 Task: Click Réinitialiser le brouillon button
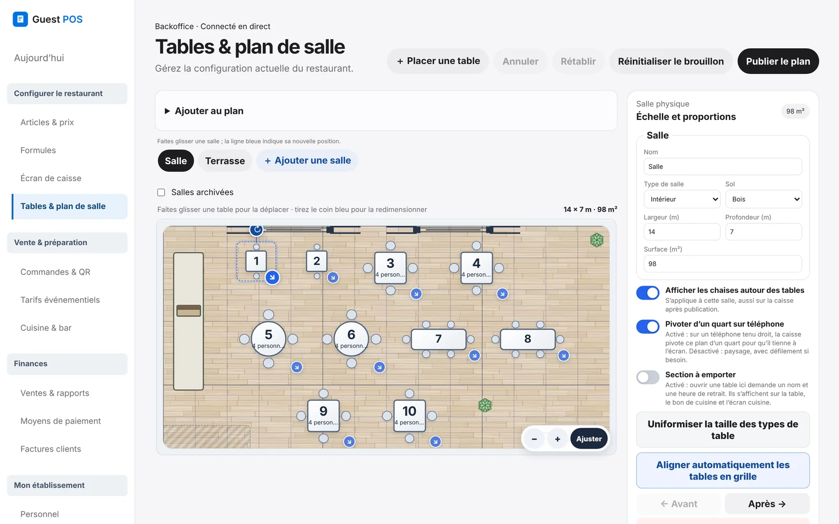coord(671,61)
